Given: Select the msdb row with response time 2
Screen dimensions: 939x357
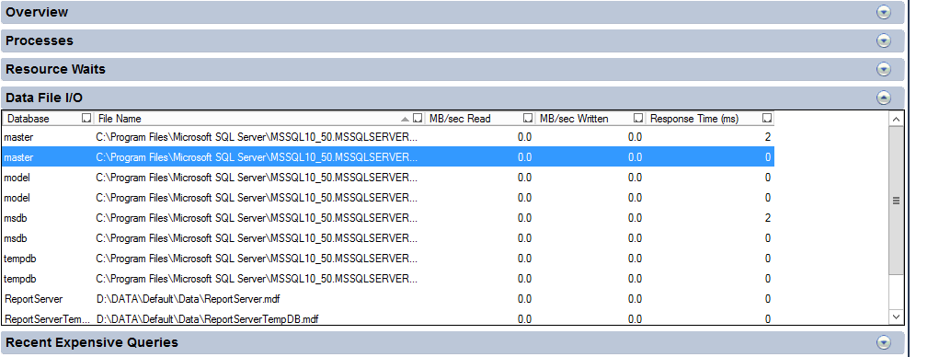Looking at the screenshot, I should pyautogui.click(x=387, y=218).
